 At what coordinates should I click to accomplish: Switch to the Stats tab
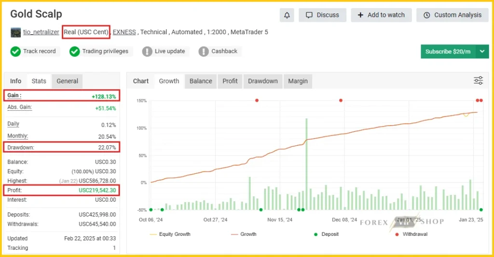[39, 81]
